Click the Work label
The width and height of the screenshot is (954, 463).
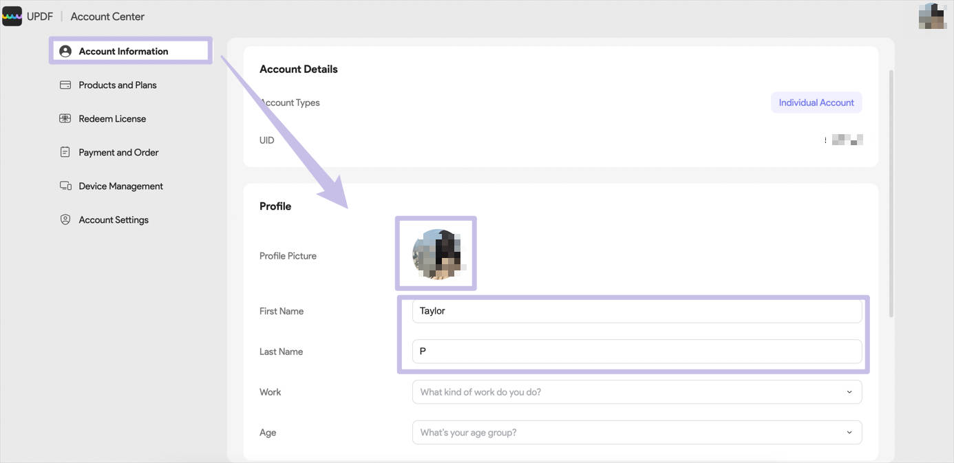(271, 392)
